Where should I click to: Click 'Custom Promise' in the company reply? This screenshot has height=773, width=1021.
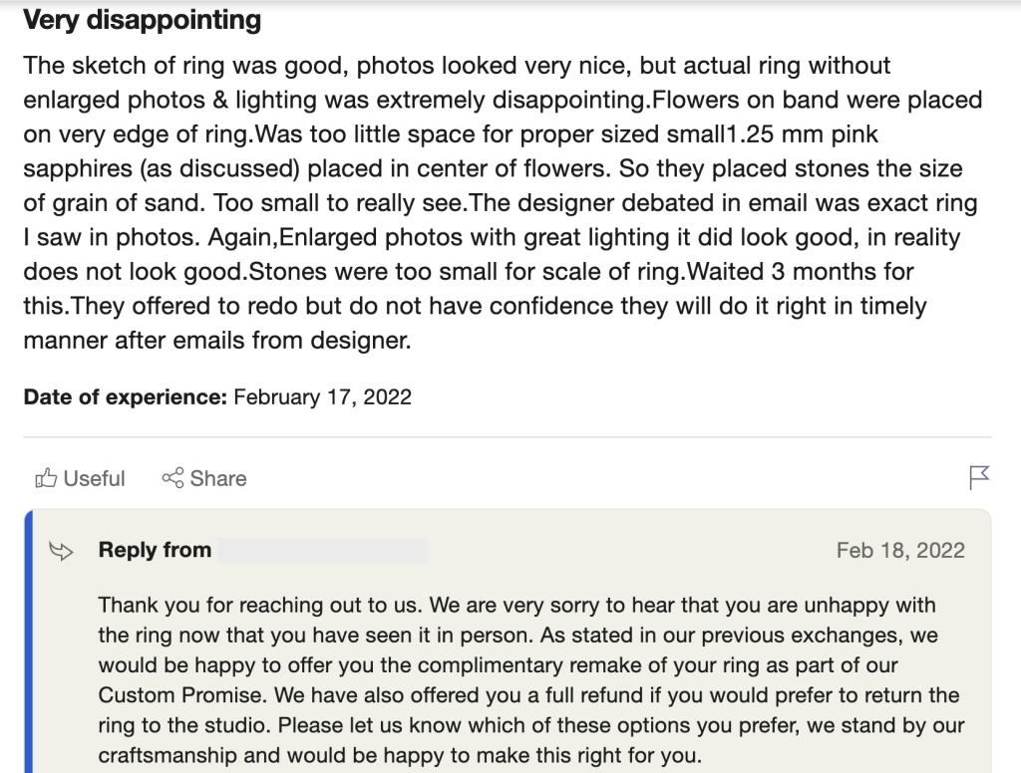click(180, 695)
